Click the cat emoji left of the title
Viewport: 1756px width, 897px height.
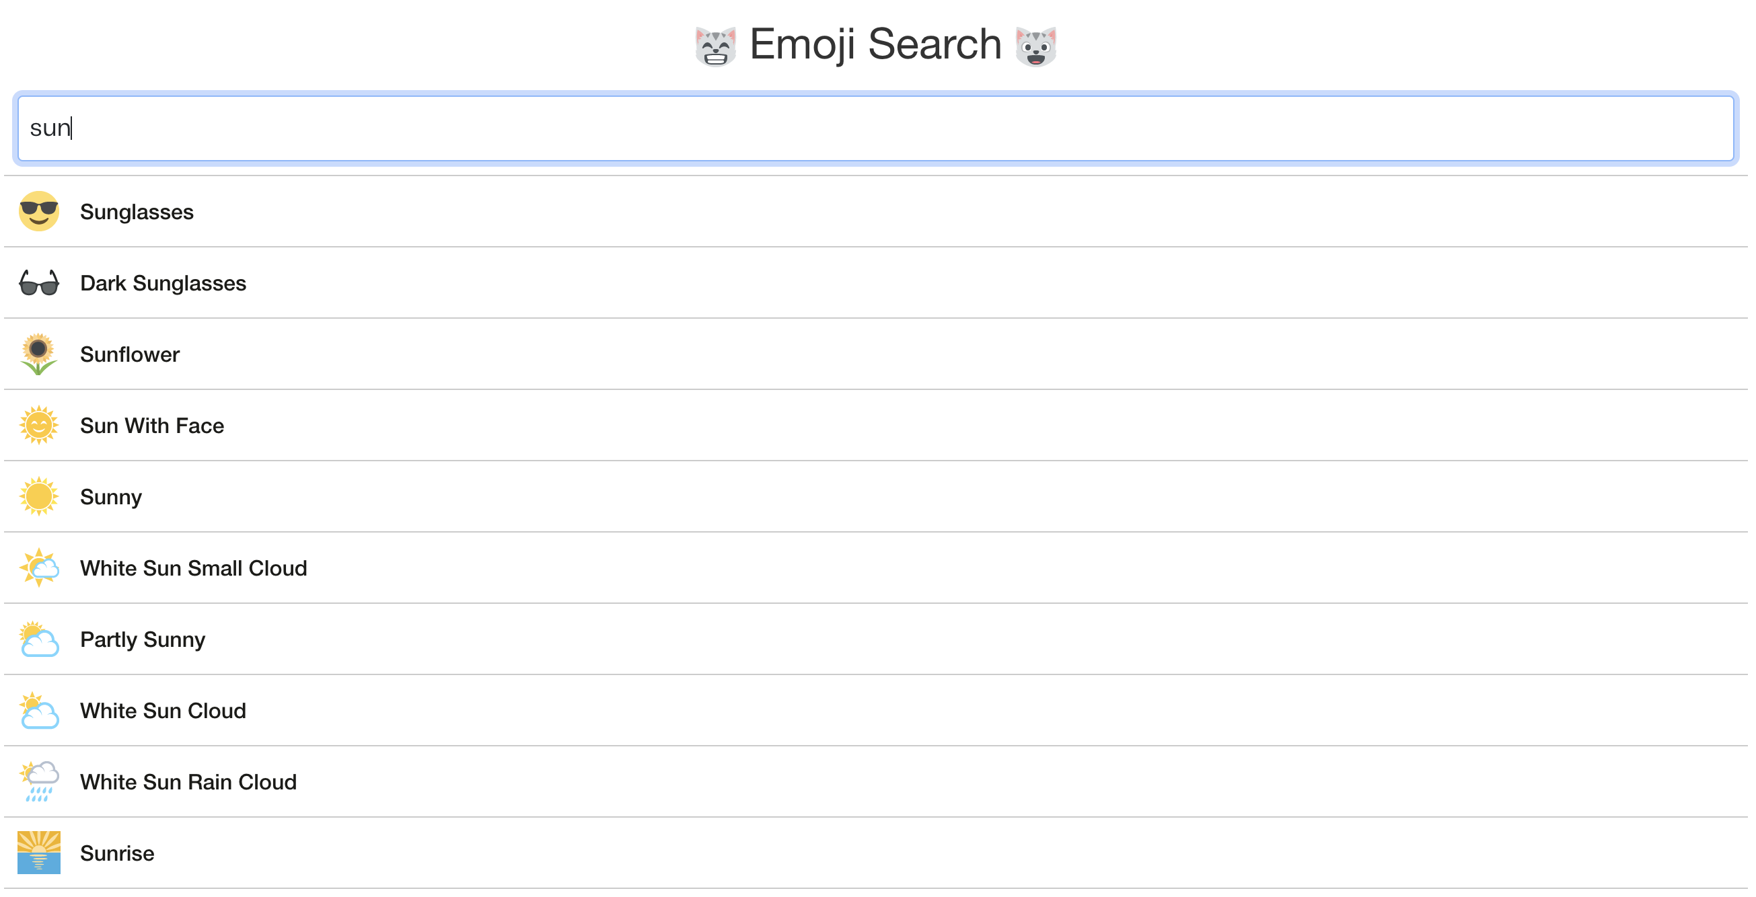tap(715, 44)
